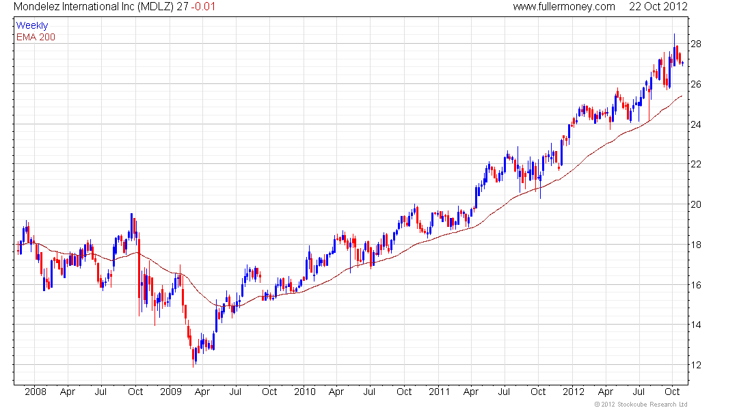Click the Jul label following 2011 Apr
Viewport: 752px width, 410px height.
click(504, 392)
